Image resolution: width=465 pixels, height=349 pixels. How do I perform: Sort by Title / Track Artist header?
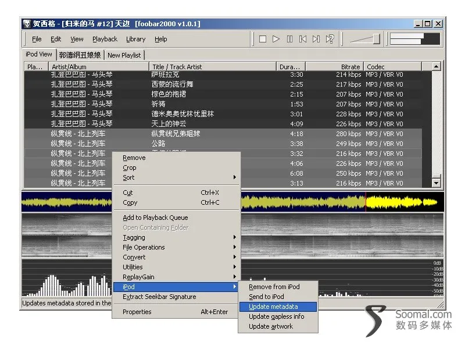213,67
